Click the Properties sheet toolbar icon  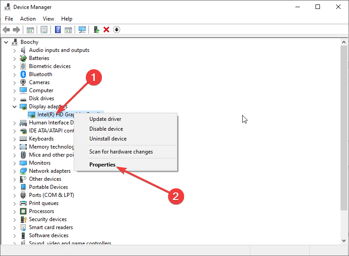(44, 30)
